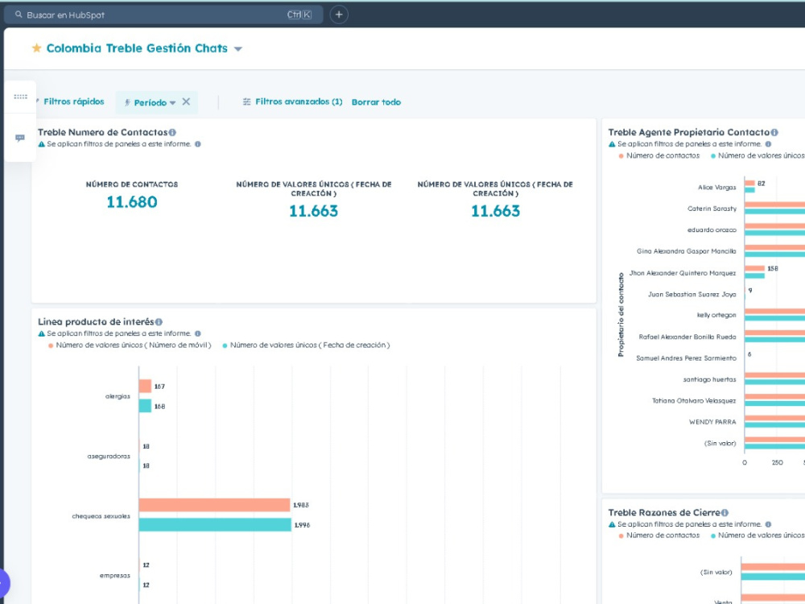Click info icon beside Treble Agente Propietario Contacto
This screenshot has height=604, width=805.
coord(774,133)
